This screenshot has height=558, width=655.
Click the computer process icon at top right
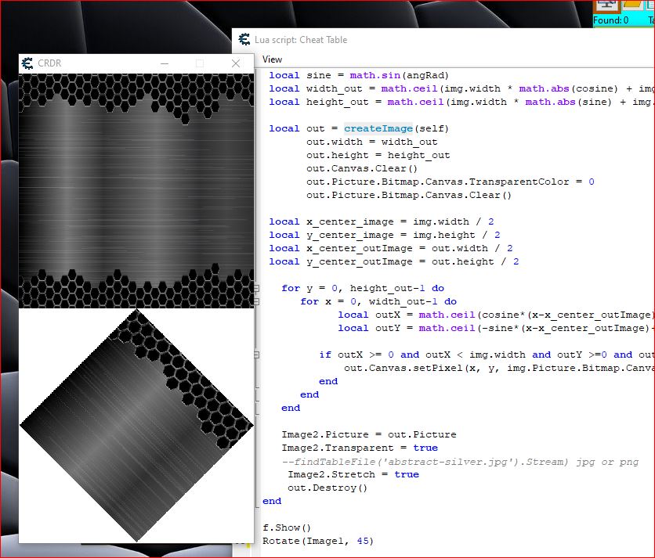click(x=606, y=5)
